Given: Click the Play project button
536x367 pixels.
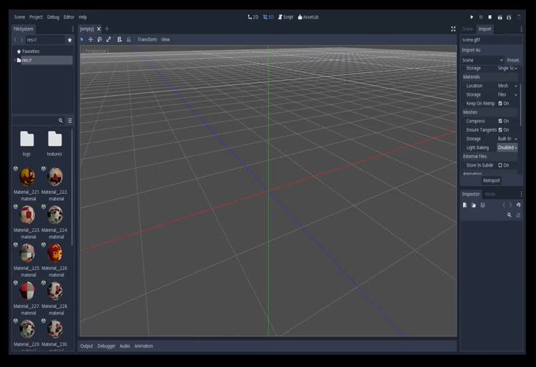Looking at the screenshot, I should tap(472, 16).
